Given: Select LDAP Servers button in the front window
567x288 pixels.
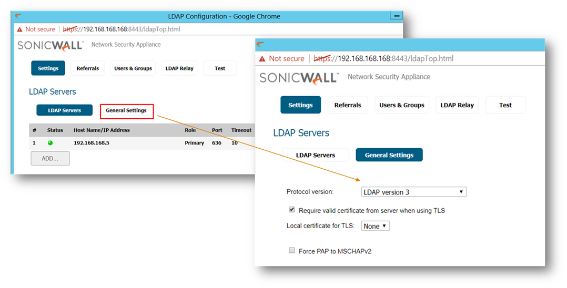Looking at the screenshot, I should (x=316, y=155).
